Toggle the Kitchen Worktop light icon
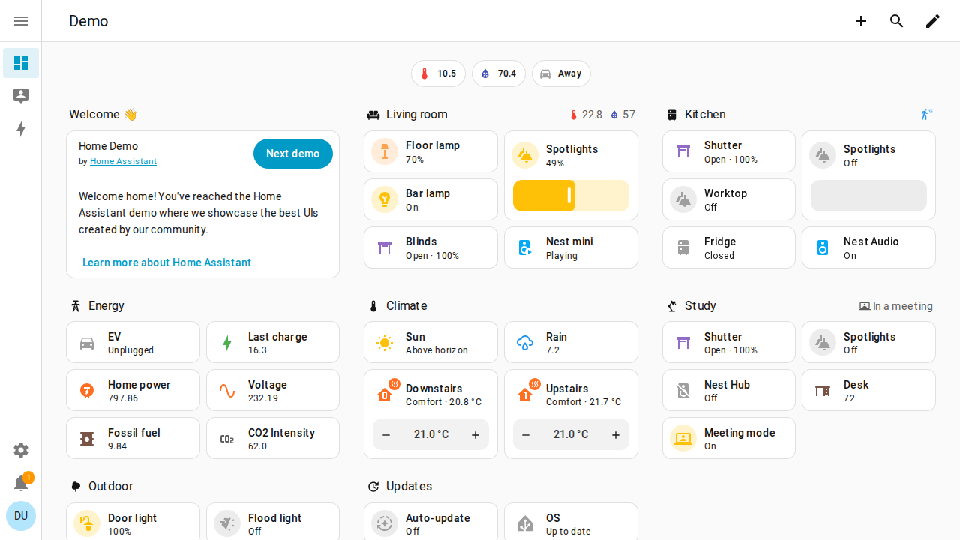 tap(683, 199)
